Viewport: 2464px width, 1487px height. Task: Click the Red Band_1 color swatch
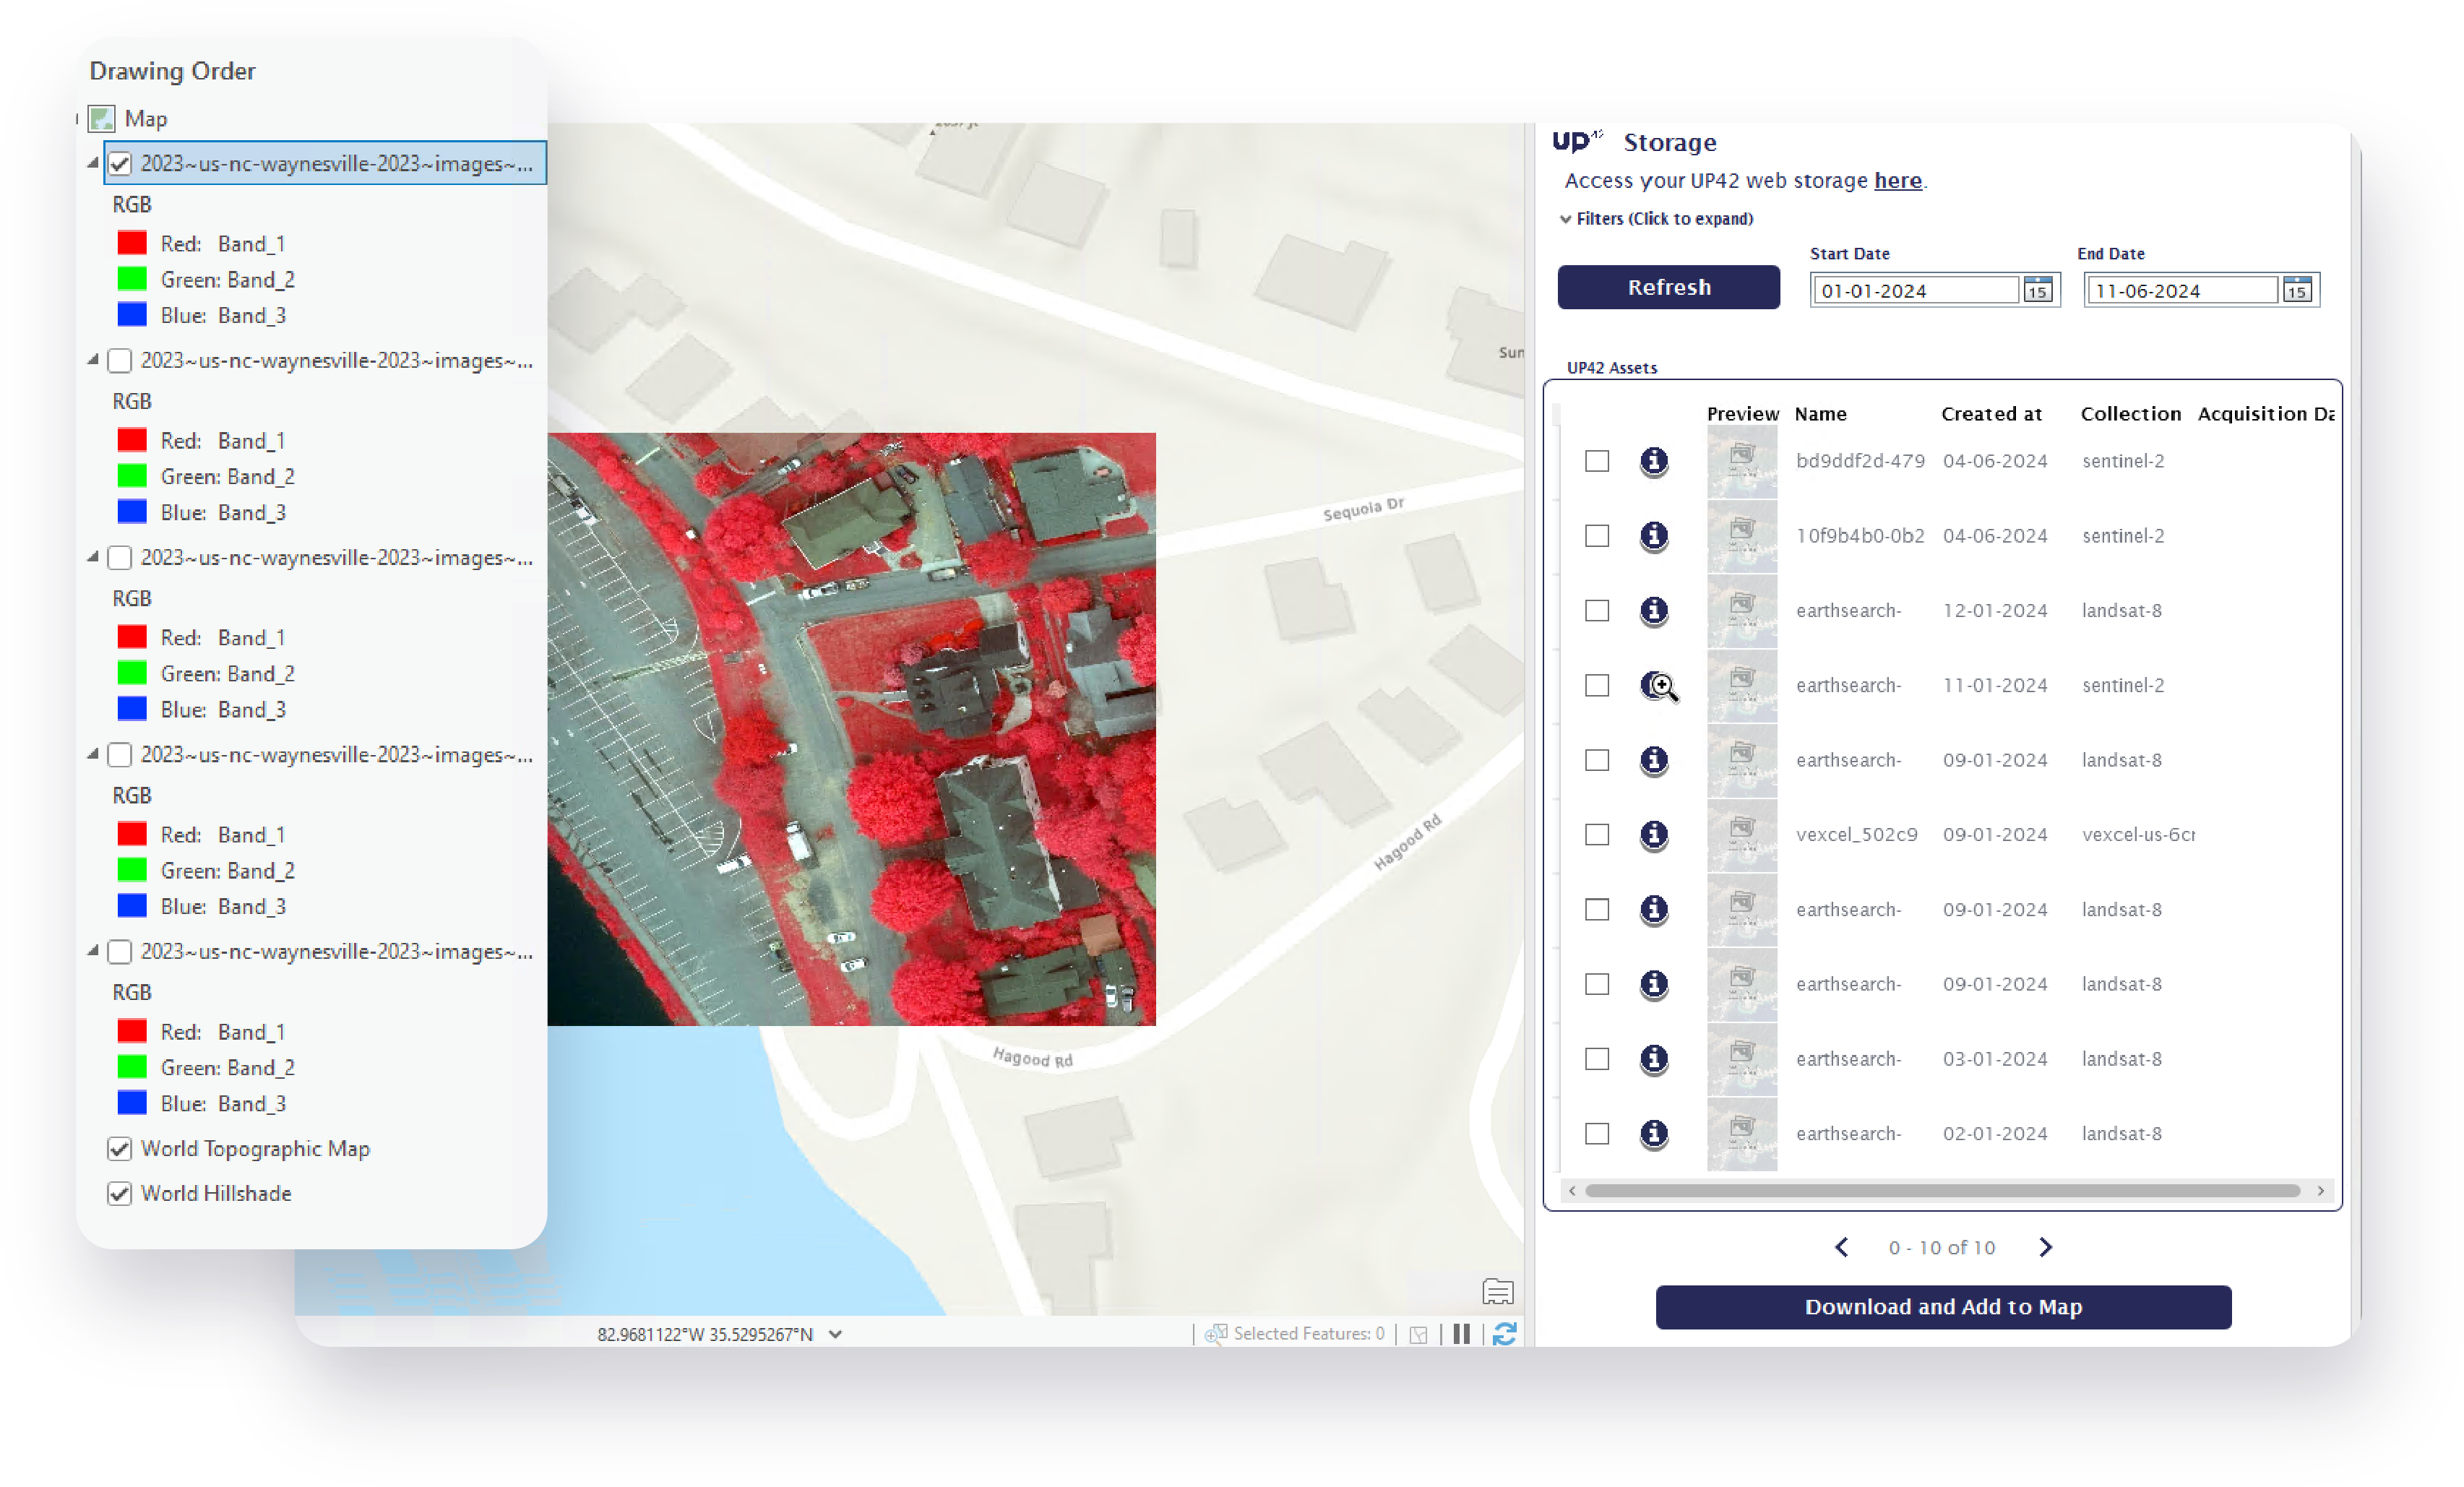point(132,243)
